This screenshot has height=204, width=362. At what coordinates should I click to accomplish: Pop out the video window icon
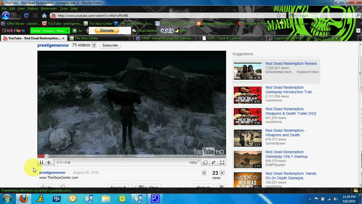pos(205,162)
